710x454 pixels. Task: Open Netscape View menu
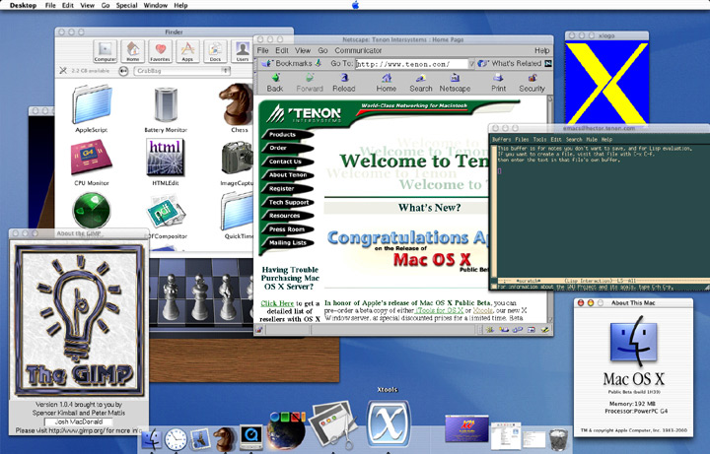pos(303,50)
